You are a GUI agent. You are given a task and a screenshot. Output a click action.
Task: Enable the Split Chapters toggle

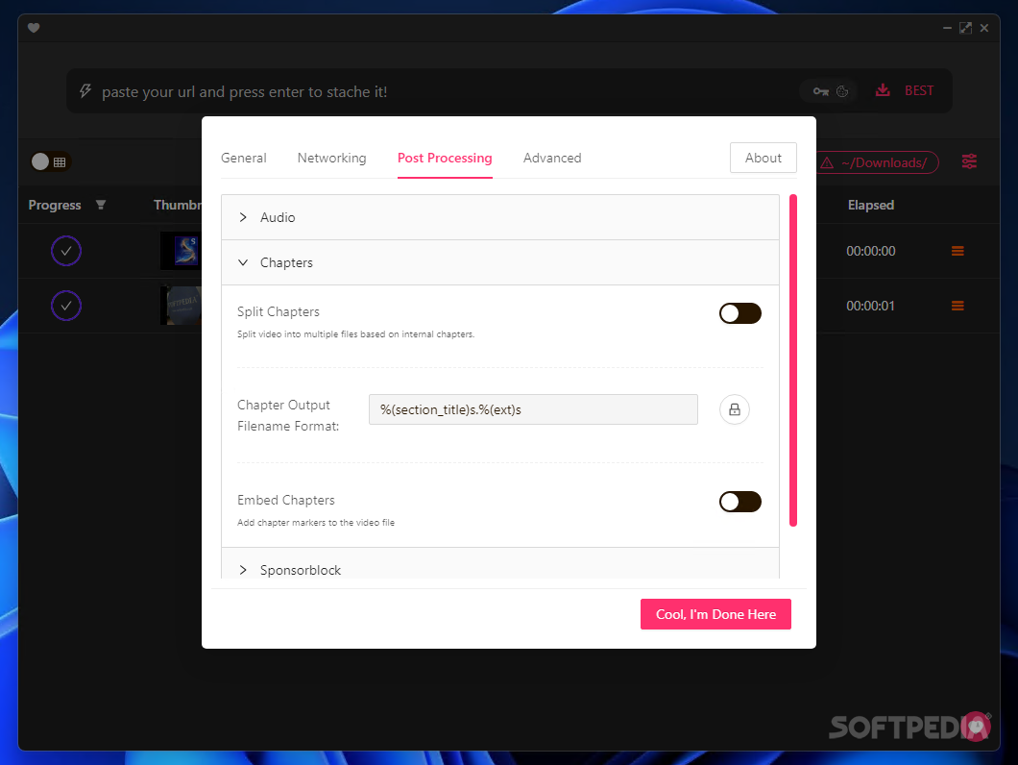[740, 313]
